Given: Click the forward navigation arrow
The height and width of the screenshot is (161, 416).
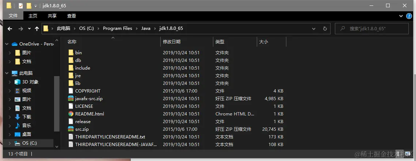Looking at the screenshot, I should (21, 29).
